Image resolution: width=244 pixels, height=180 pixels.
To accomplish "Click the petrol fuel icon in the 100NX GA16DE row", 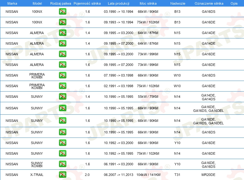I will click(62, 22).
